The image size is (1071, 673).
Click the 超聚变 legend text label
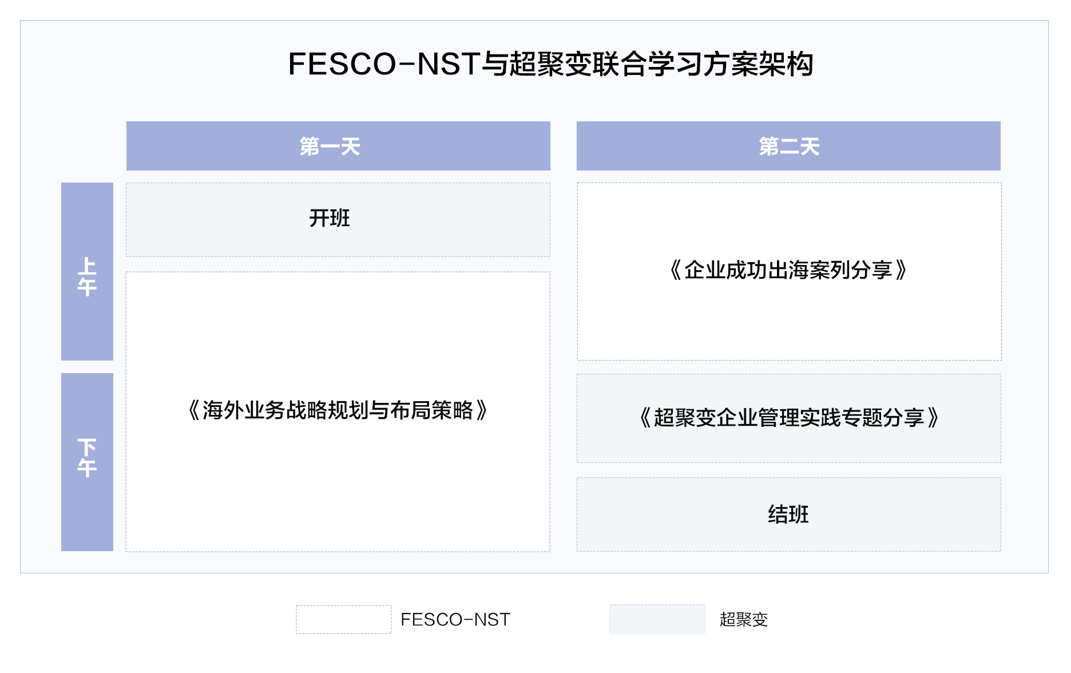click(x=744, y=619)
